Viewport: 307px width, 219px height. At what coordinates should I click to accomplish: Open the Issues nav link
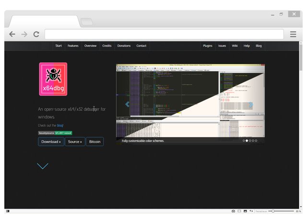click(x=222, y=46)
